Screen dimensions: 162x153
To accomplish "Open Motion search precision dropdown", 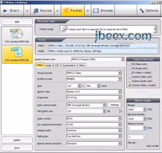I will click(120, 143).
